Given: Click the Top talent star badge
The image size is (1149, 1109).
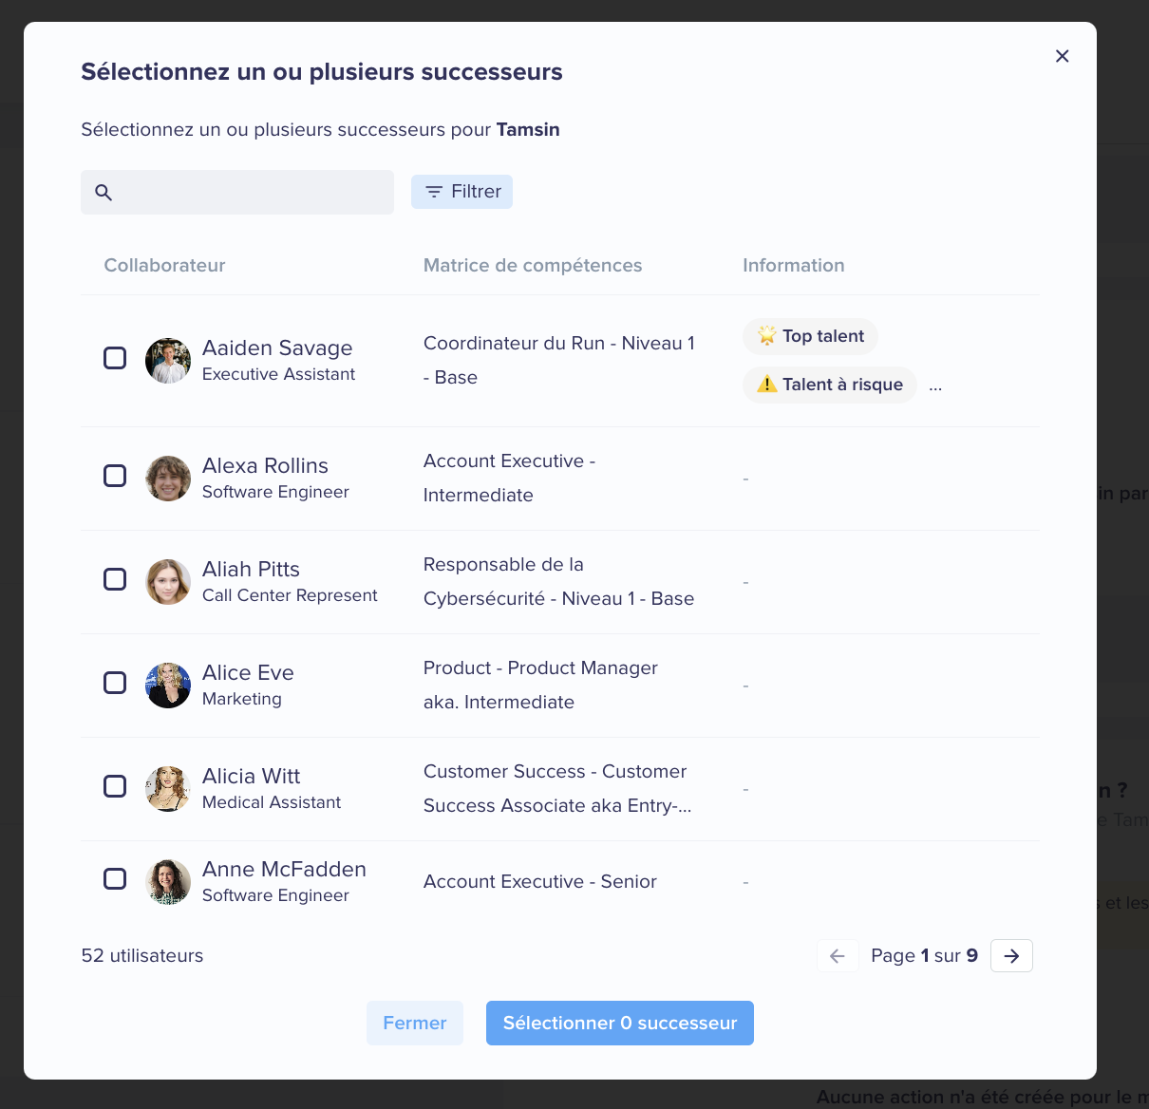Looking at the screenshot, I should (x=810, y=336).
